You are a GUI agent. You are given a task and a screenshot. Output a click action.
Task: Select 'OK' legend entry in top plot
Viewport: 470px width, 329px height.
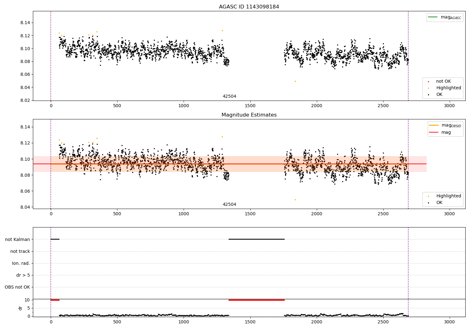coord(436,95)
